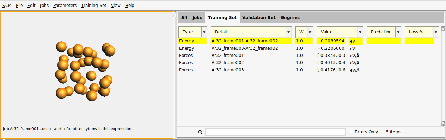Open the SCM application menu
The width and height of the screenshot is (446, 140).
pos(7,6)
